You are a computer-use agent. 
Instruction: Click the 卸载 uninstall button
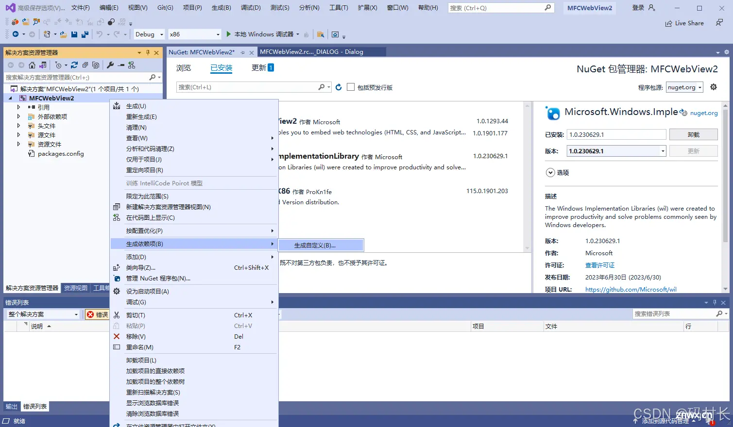coord(693,134)
